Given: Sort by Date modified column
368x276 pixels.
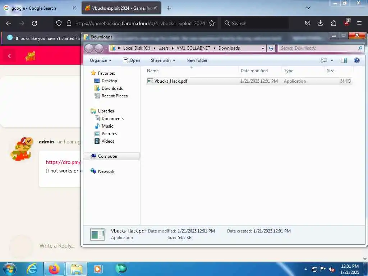Looking at the screenshot, I should (260, 71).
